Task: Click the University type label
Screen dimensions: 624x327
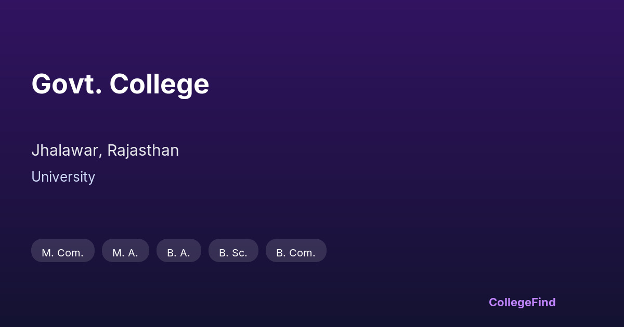Action: [63, 177]
